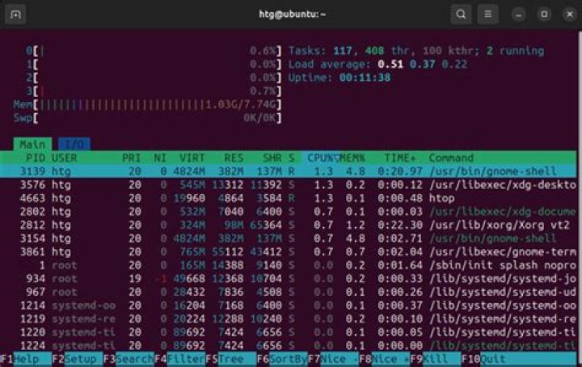The width and height of the screenshot is (582, 367).
Task: Select process 3154 gnome-shell thread row
Action: (x=289, y=238)
